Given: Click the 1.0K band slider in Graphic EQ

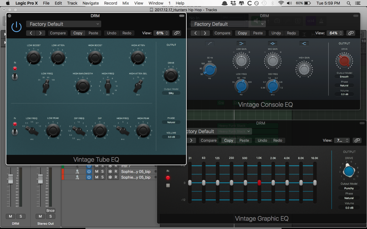Looking at the screenshot, I should (259, 183).
